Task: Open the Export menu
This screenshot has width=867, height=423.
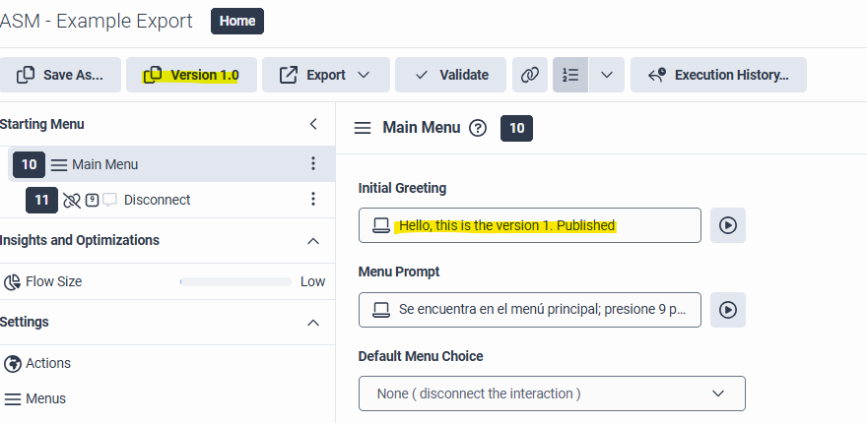Action: click(x=324, y=75)
